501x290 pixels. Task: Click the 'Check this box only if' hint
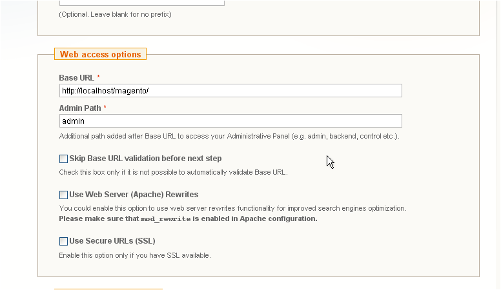tap(173, 173)
